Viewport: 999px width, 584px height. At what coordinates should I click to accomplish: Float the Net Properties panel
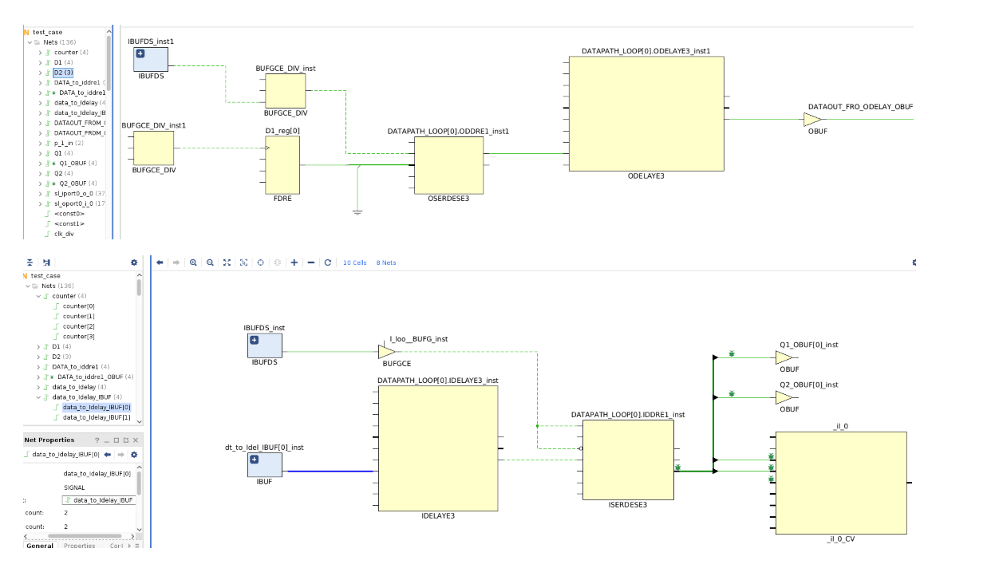coord(126,440)
